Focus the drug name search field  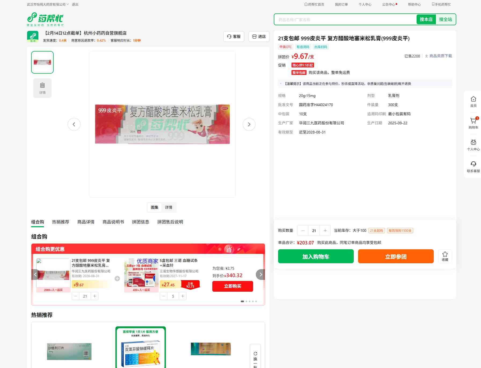pos(345,20)
